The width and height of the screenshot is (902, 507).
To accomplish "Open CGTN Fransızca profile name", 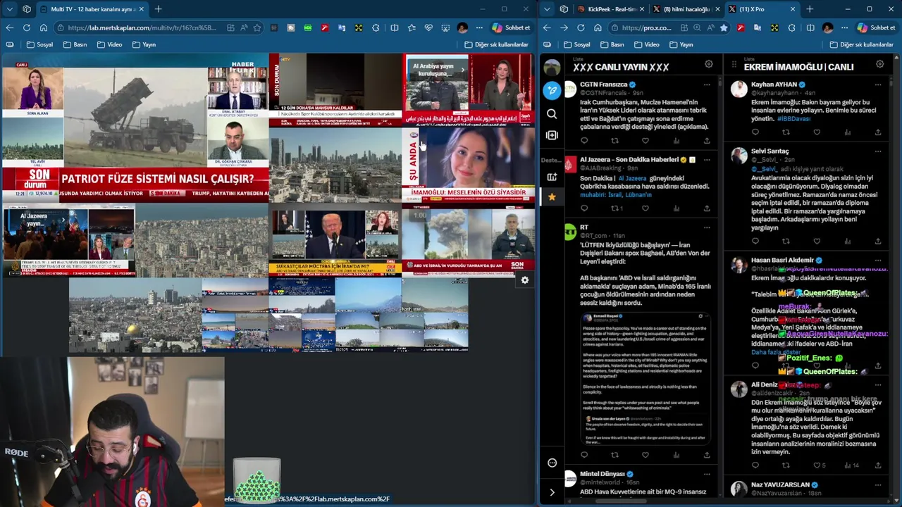I will [x=603, y=84].
